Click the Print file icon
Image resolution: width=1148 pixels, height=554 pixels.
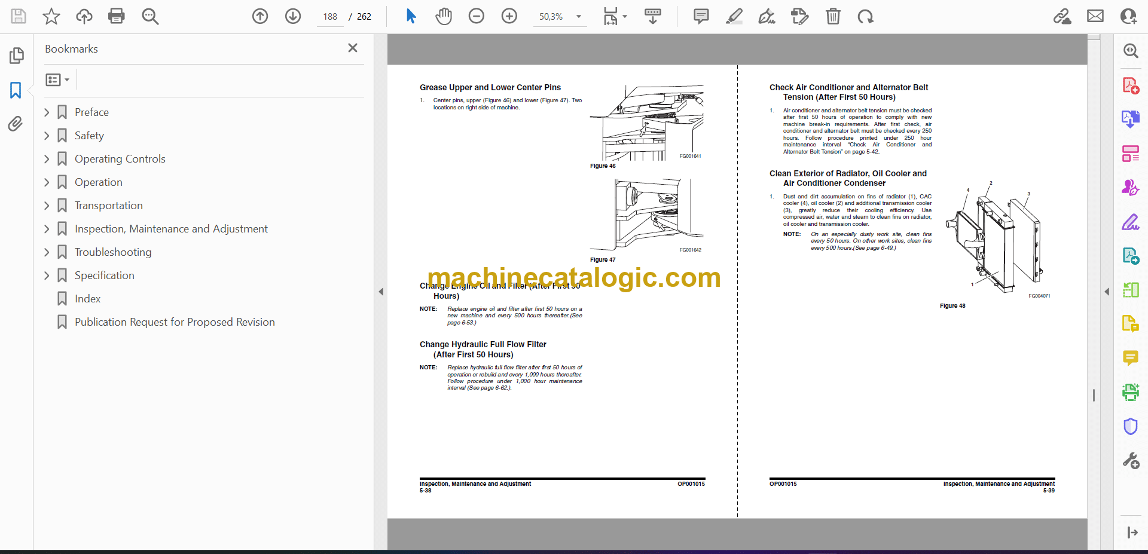[x=116, y=16]
